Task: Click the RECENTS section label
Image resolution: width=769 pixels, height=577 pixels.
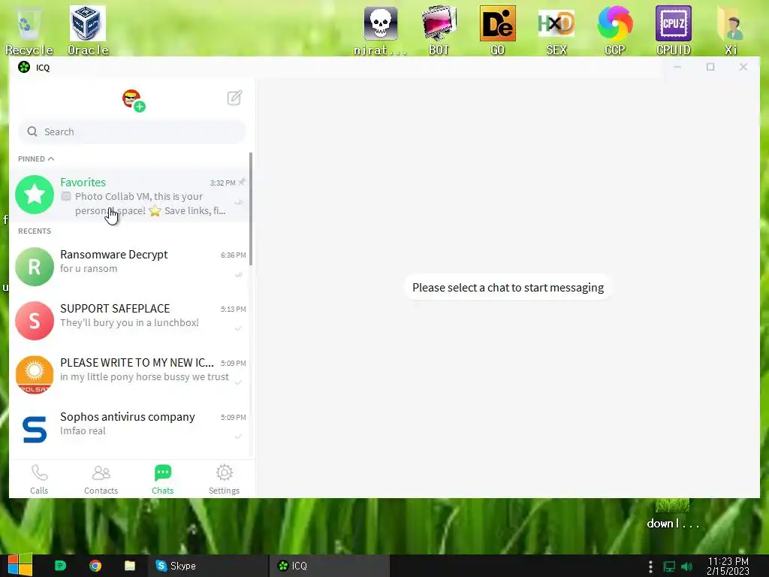Action: 35,231
